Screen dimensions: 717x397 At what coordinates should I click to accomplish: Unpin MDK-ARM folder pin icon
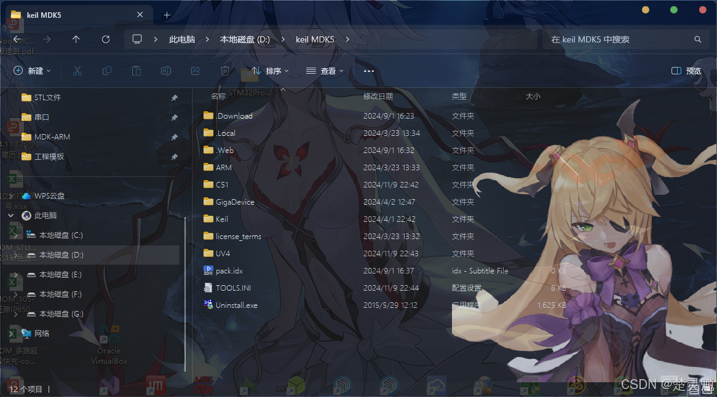[x=174, y=137]
